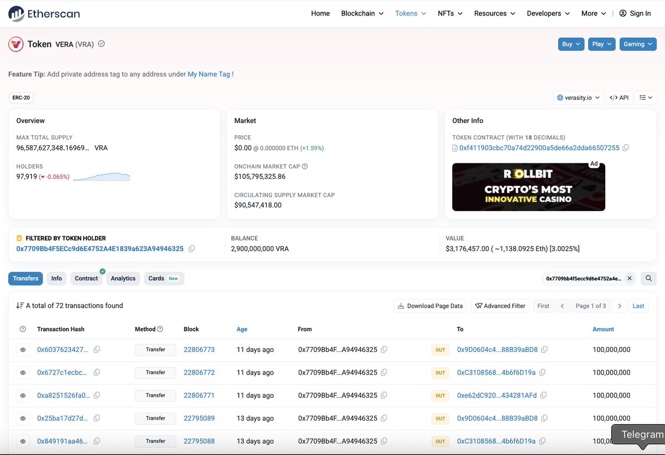This screenshot has width=665, height=455.
Task: Copy From address in block 22806771 row
Action: point(383,395)
